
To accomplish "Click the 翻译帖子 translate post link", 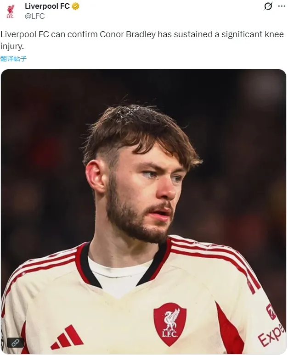I will pos(13,59).
